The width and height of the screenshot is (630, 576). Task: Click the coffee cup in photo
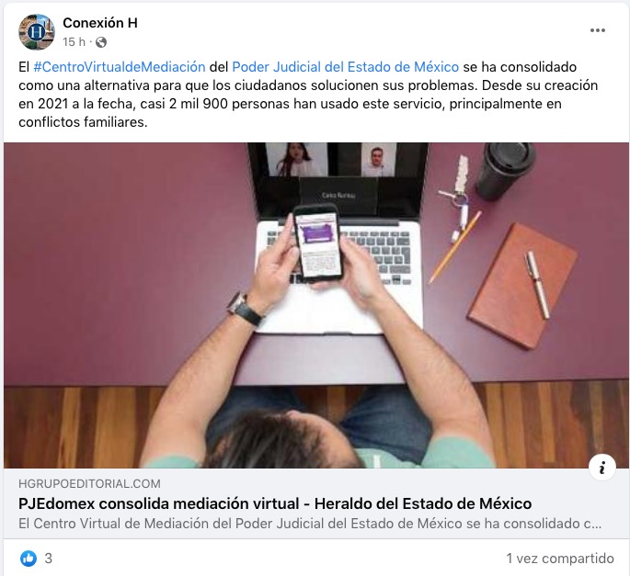coord(505,170)
